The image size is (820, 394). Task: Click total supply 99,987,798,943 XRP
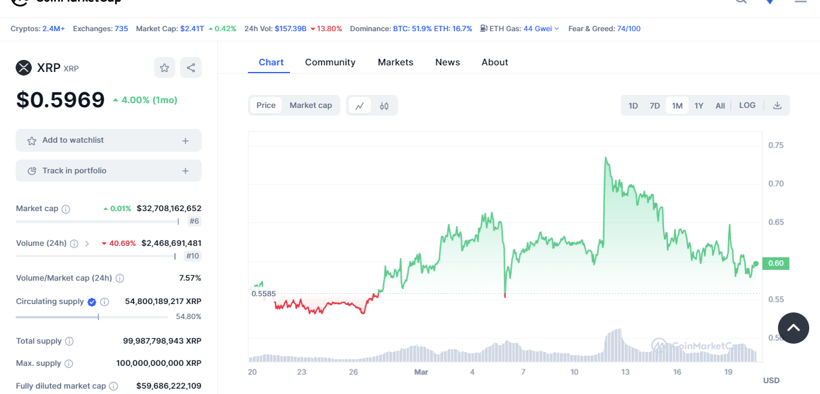click(162, 341)
